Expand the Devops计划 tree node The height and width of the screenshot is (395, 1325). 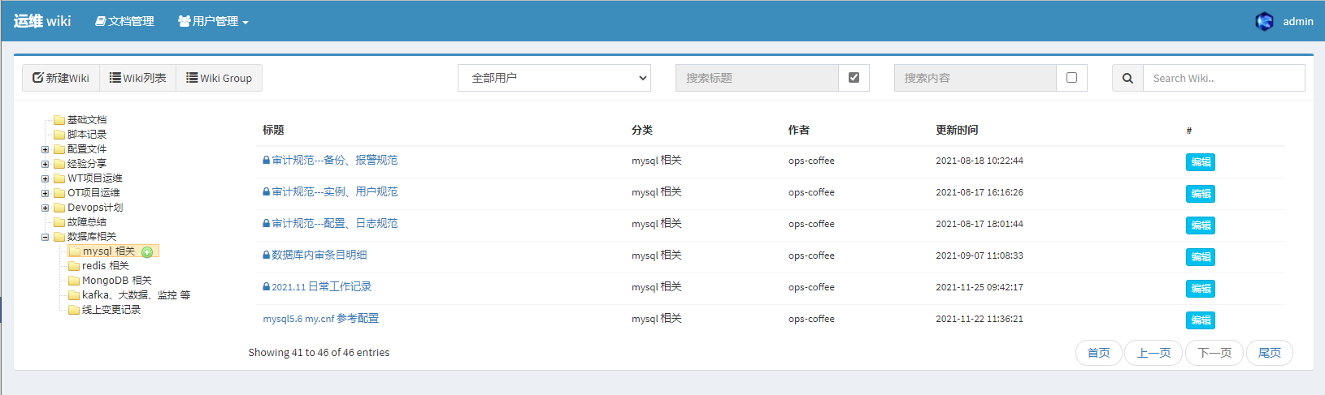[x=46, y=208]
